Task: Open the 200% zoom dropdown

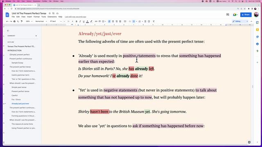Action: tap(29, 22)
